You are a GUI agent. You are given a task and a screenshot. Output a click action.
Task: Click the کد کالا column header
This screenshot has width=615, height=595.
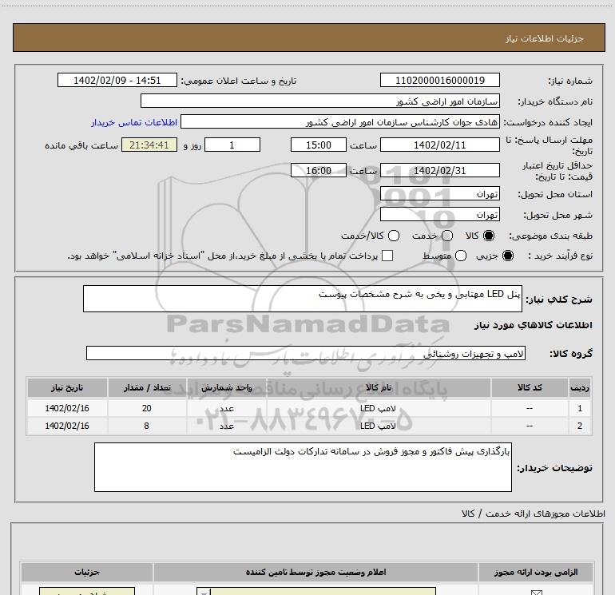pos(530,387)
